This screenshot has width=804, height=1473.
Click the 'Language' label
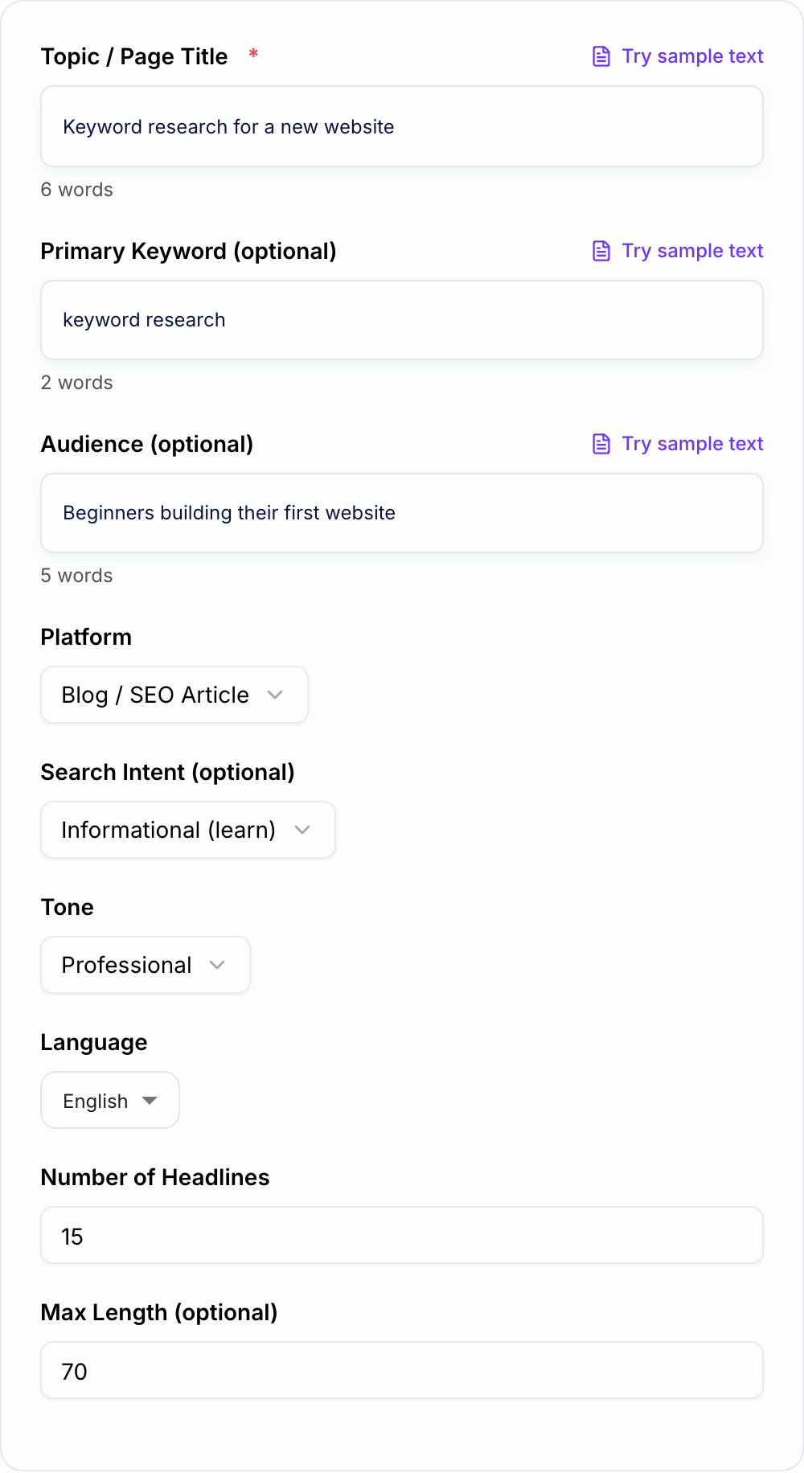click(x=94, y=1042)
